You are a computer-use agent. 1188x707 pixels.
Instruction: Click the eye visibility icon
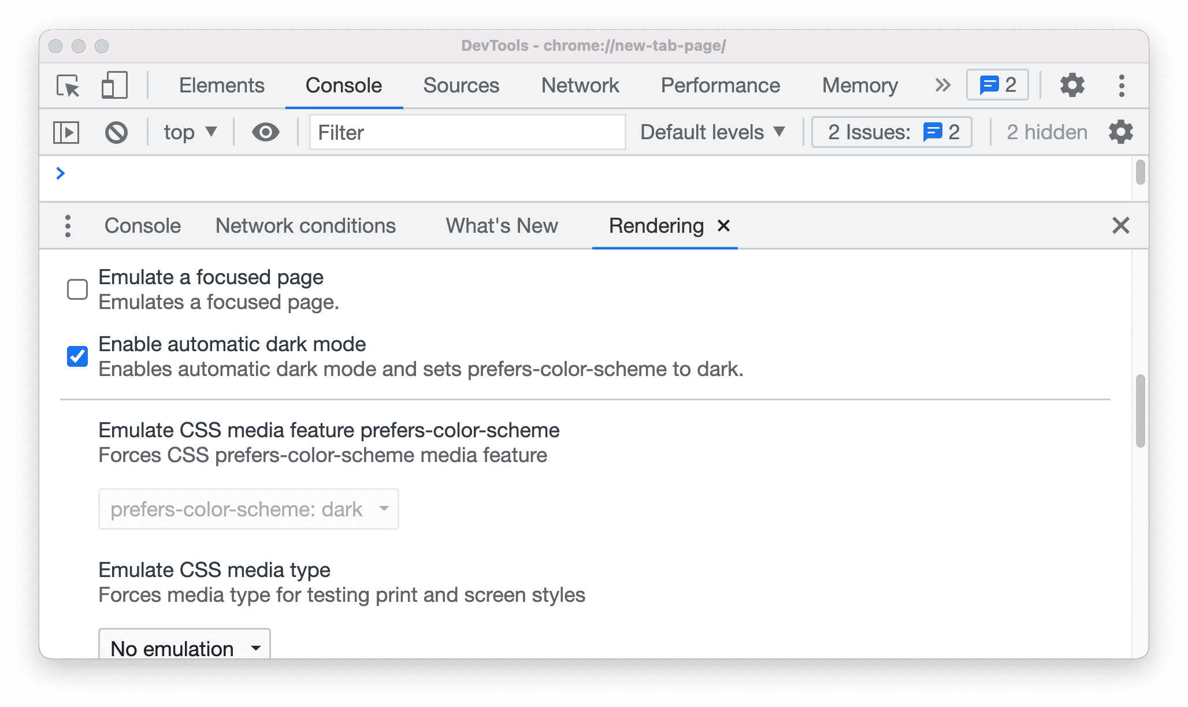coord(265,132)
